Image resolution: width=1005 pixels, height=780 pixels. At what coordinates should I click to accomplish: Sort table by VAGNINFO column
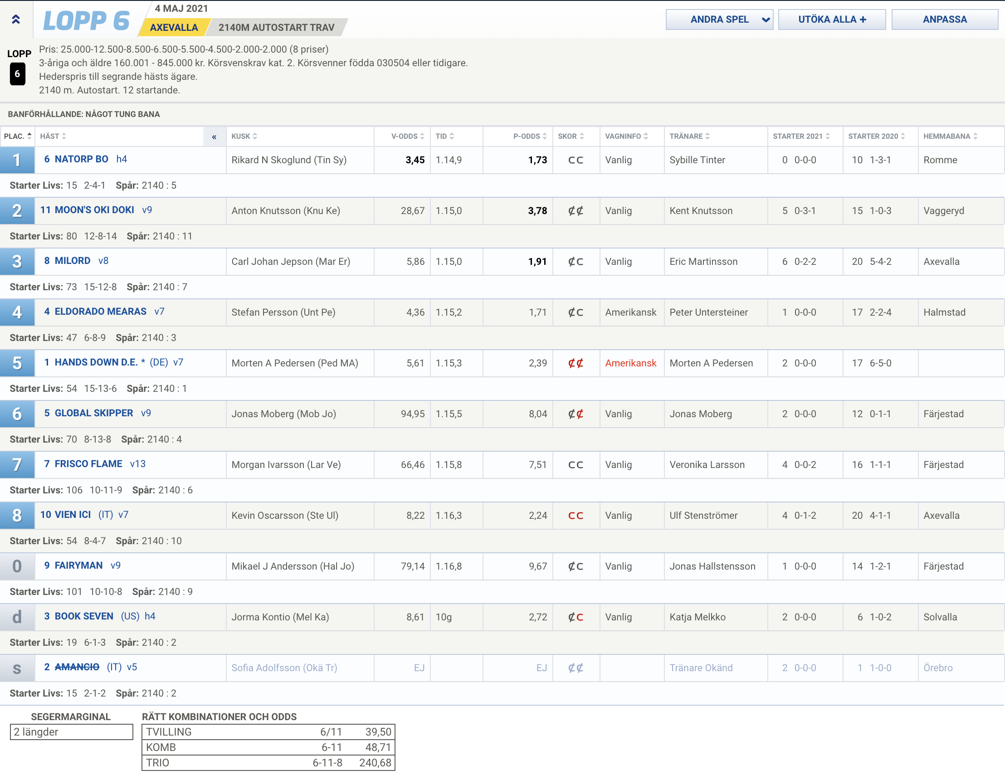click(x=627, y=136)
